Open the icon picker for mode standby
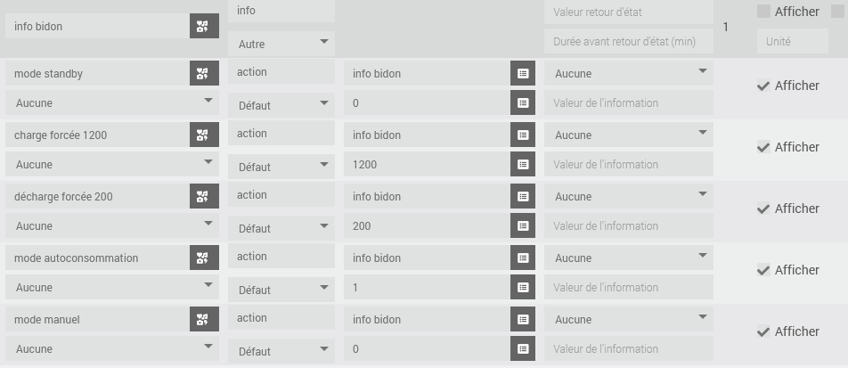The image size is (848, 368). pos(204,74)
